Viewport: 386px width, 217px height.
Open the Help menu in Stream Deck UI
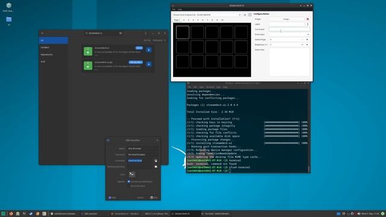click(180, 10)
